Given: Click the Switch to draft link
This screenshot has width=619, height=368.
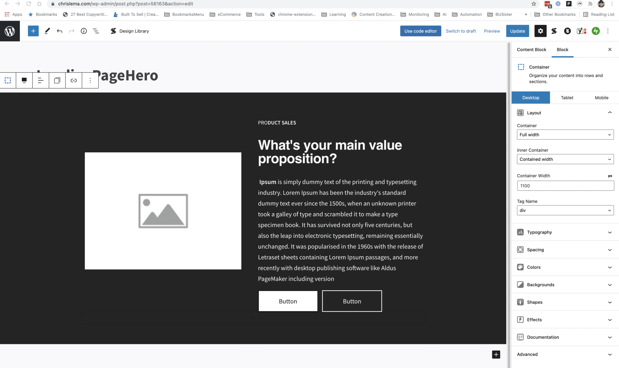Looking at the screenshot, I should point(461,31).
